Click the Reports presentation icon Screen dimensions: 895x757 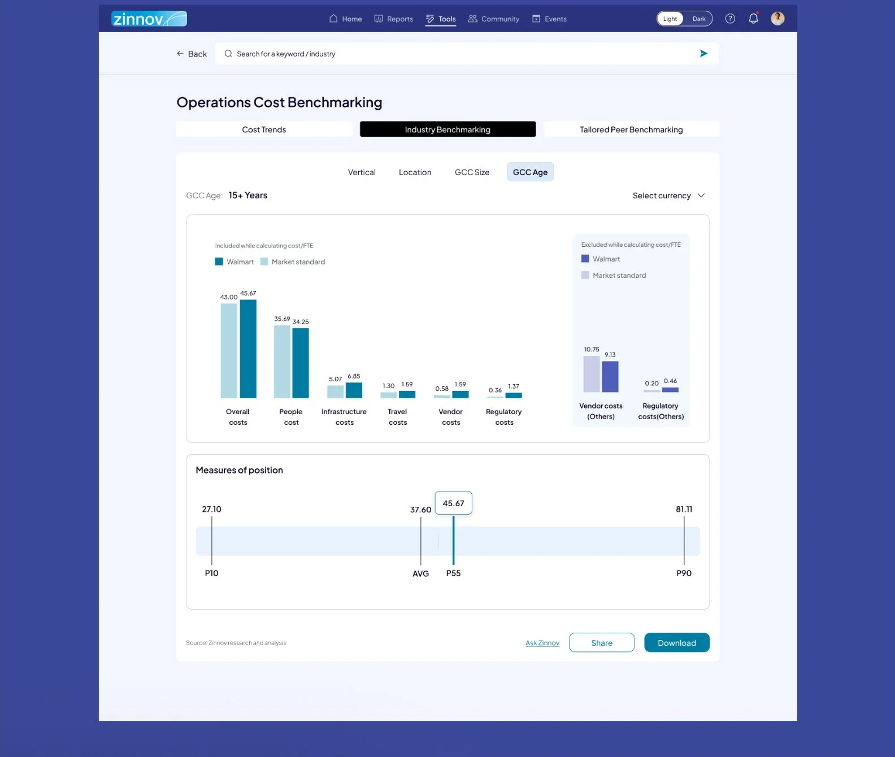pos(379,19)
